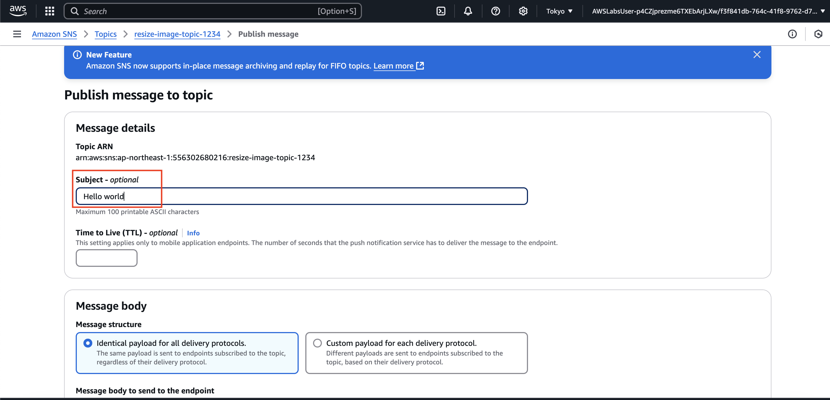This screenshot has width=830, height=400.
Task: Go to Topics breadcrumb
Action: [x=105, y=34]
